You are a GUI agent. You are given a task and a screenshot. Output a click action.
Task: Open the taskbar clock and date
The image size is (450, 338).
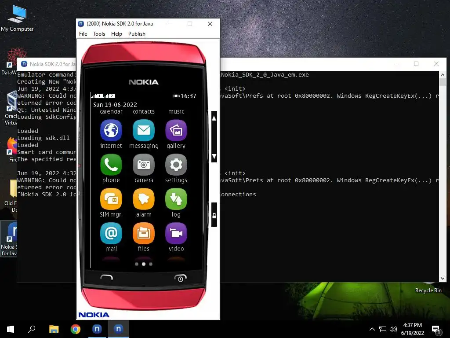pos(412,329)
